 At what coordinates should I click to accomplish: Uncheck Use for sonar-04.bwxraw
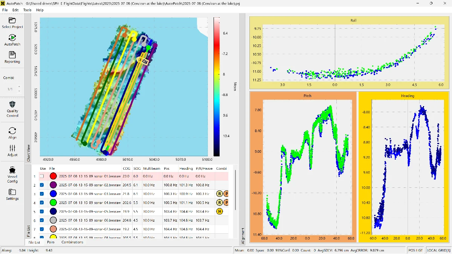42,202
